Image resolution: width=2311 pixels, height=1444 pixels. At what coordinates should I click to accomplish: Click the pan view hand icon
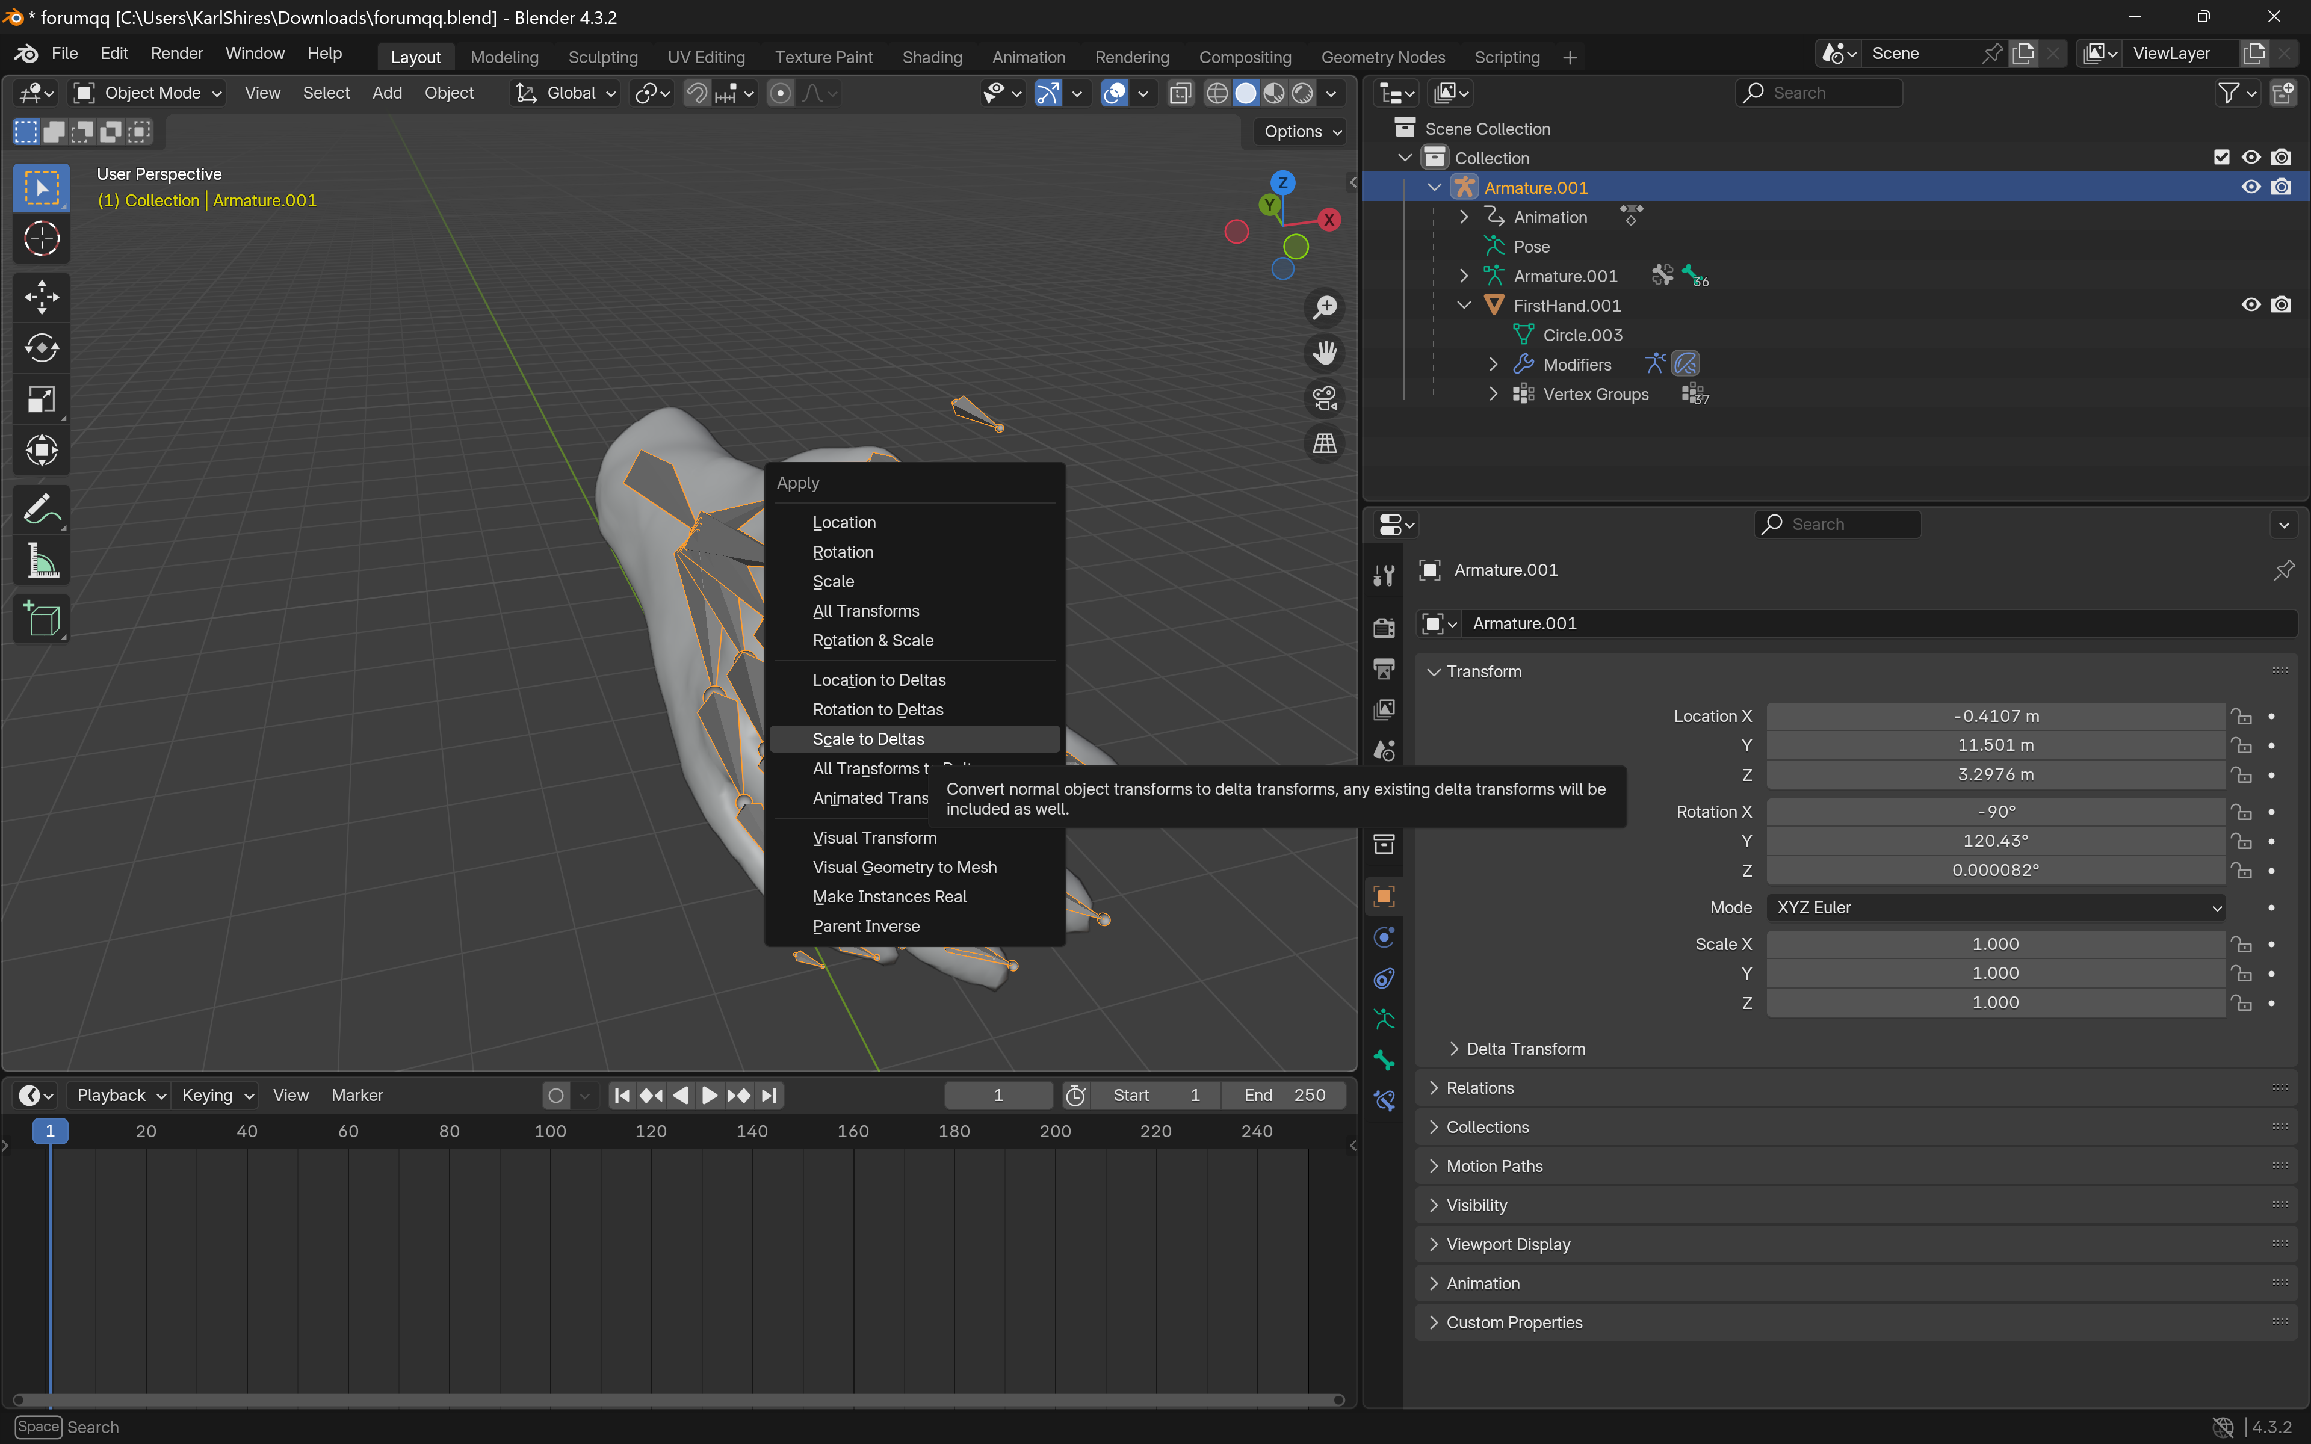(1325, 353)
